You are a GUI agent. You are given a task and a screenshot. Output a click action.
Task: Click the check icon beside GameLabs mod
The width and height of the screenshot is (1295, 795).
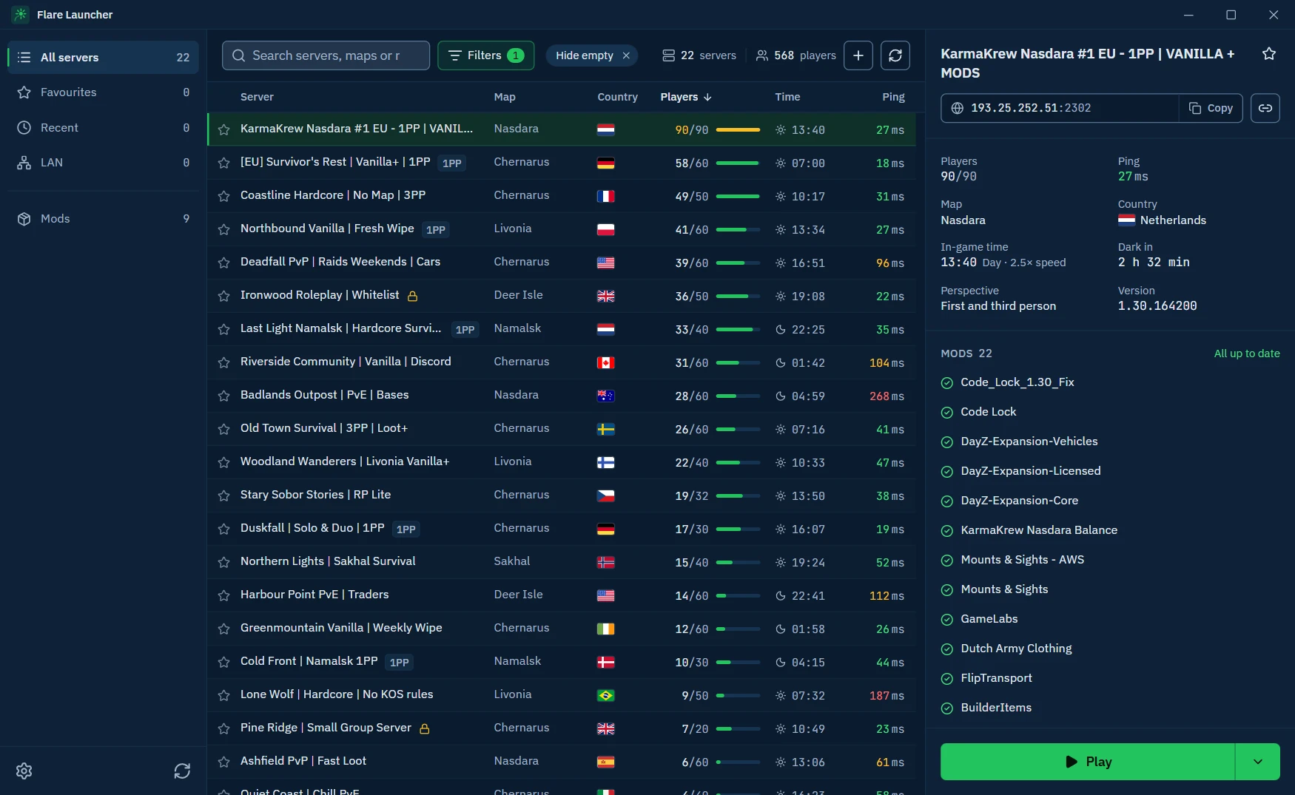coord(946,619)
